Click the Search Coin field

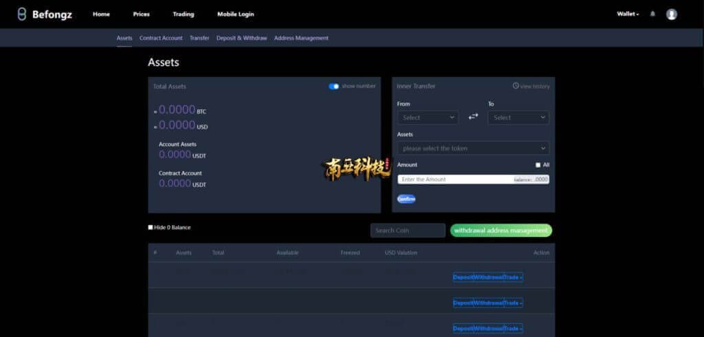tap(408, 231)
